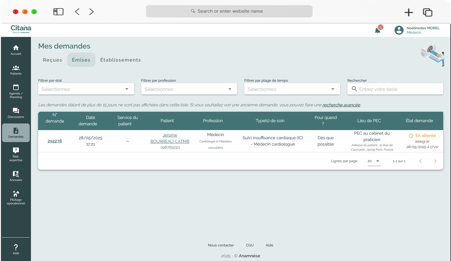
Task: Open the Discussions section
Action: click(16, 113)
